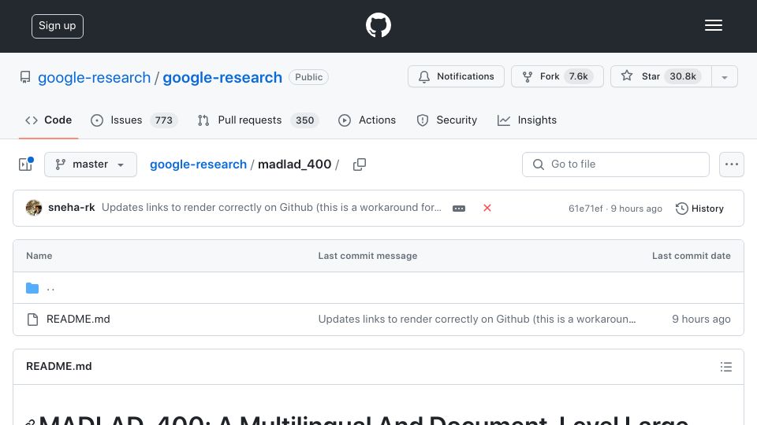Open the README.md file

[x=78, y=319]
